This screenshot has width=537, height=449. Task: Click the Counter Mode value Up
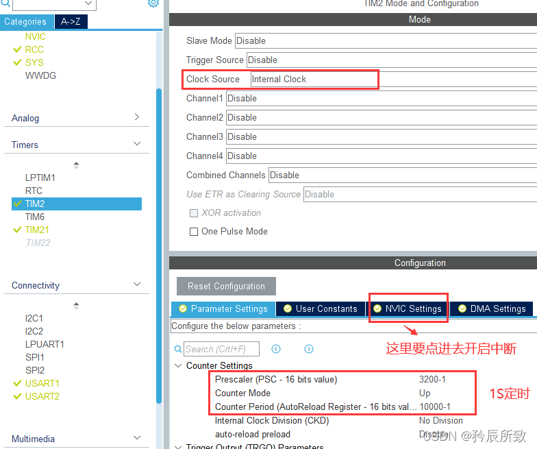pyautogui.click(x=425, y=393)
